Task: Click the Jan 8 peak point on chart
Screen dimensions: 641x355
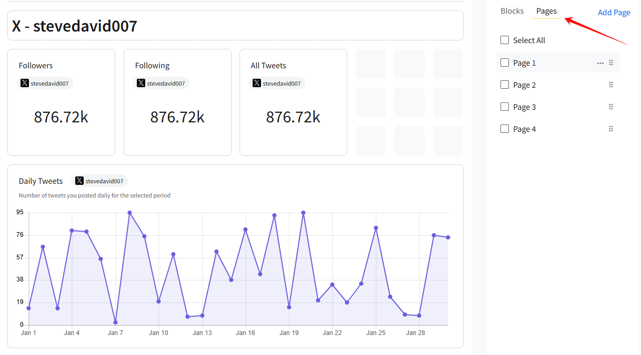Action: [129, 213]
